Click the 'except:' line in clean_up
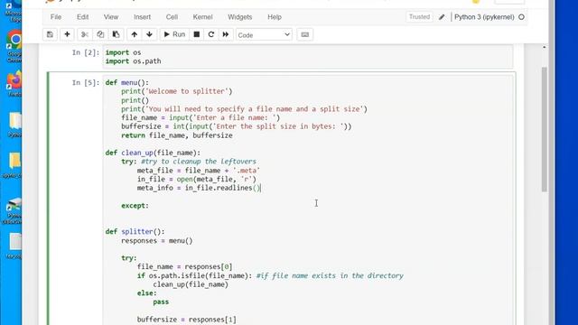Image resolution: width=578 pixels, height=325 pixels. pos(135,206)
